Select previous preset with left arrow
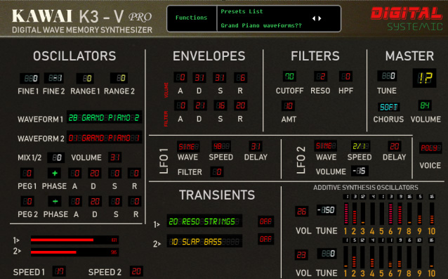 [x=314, y=18]
